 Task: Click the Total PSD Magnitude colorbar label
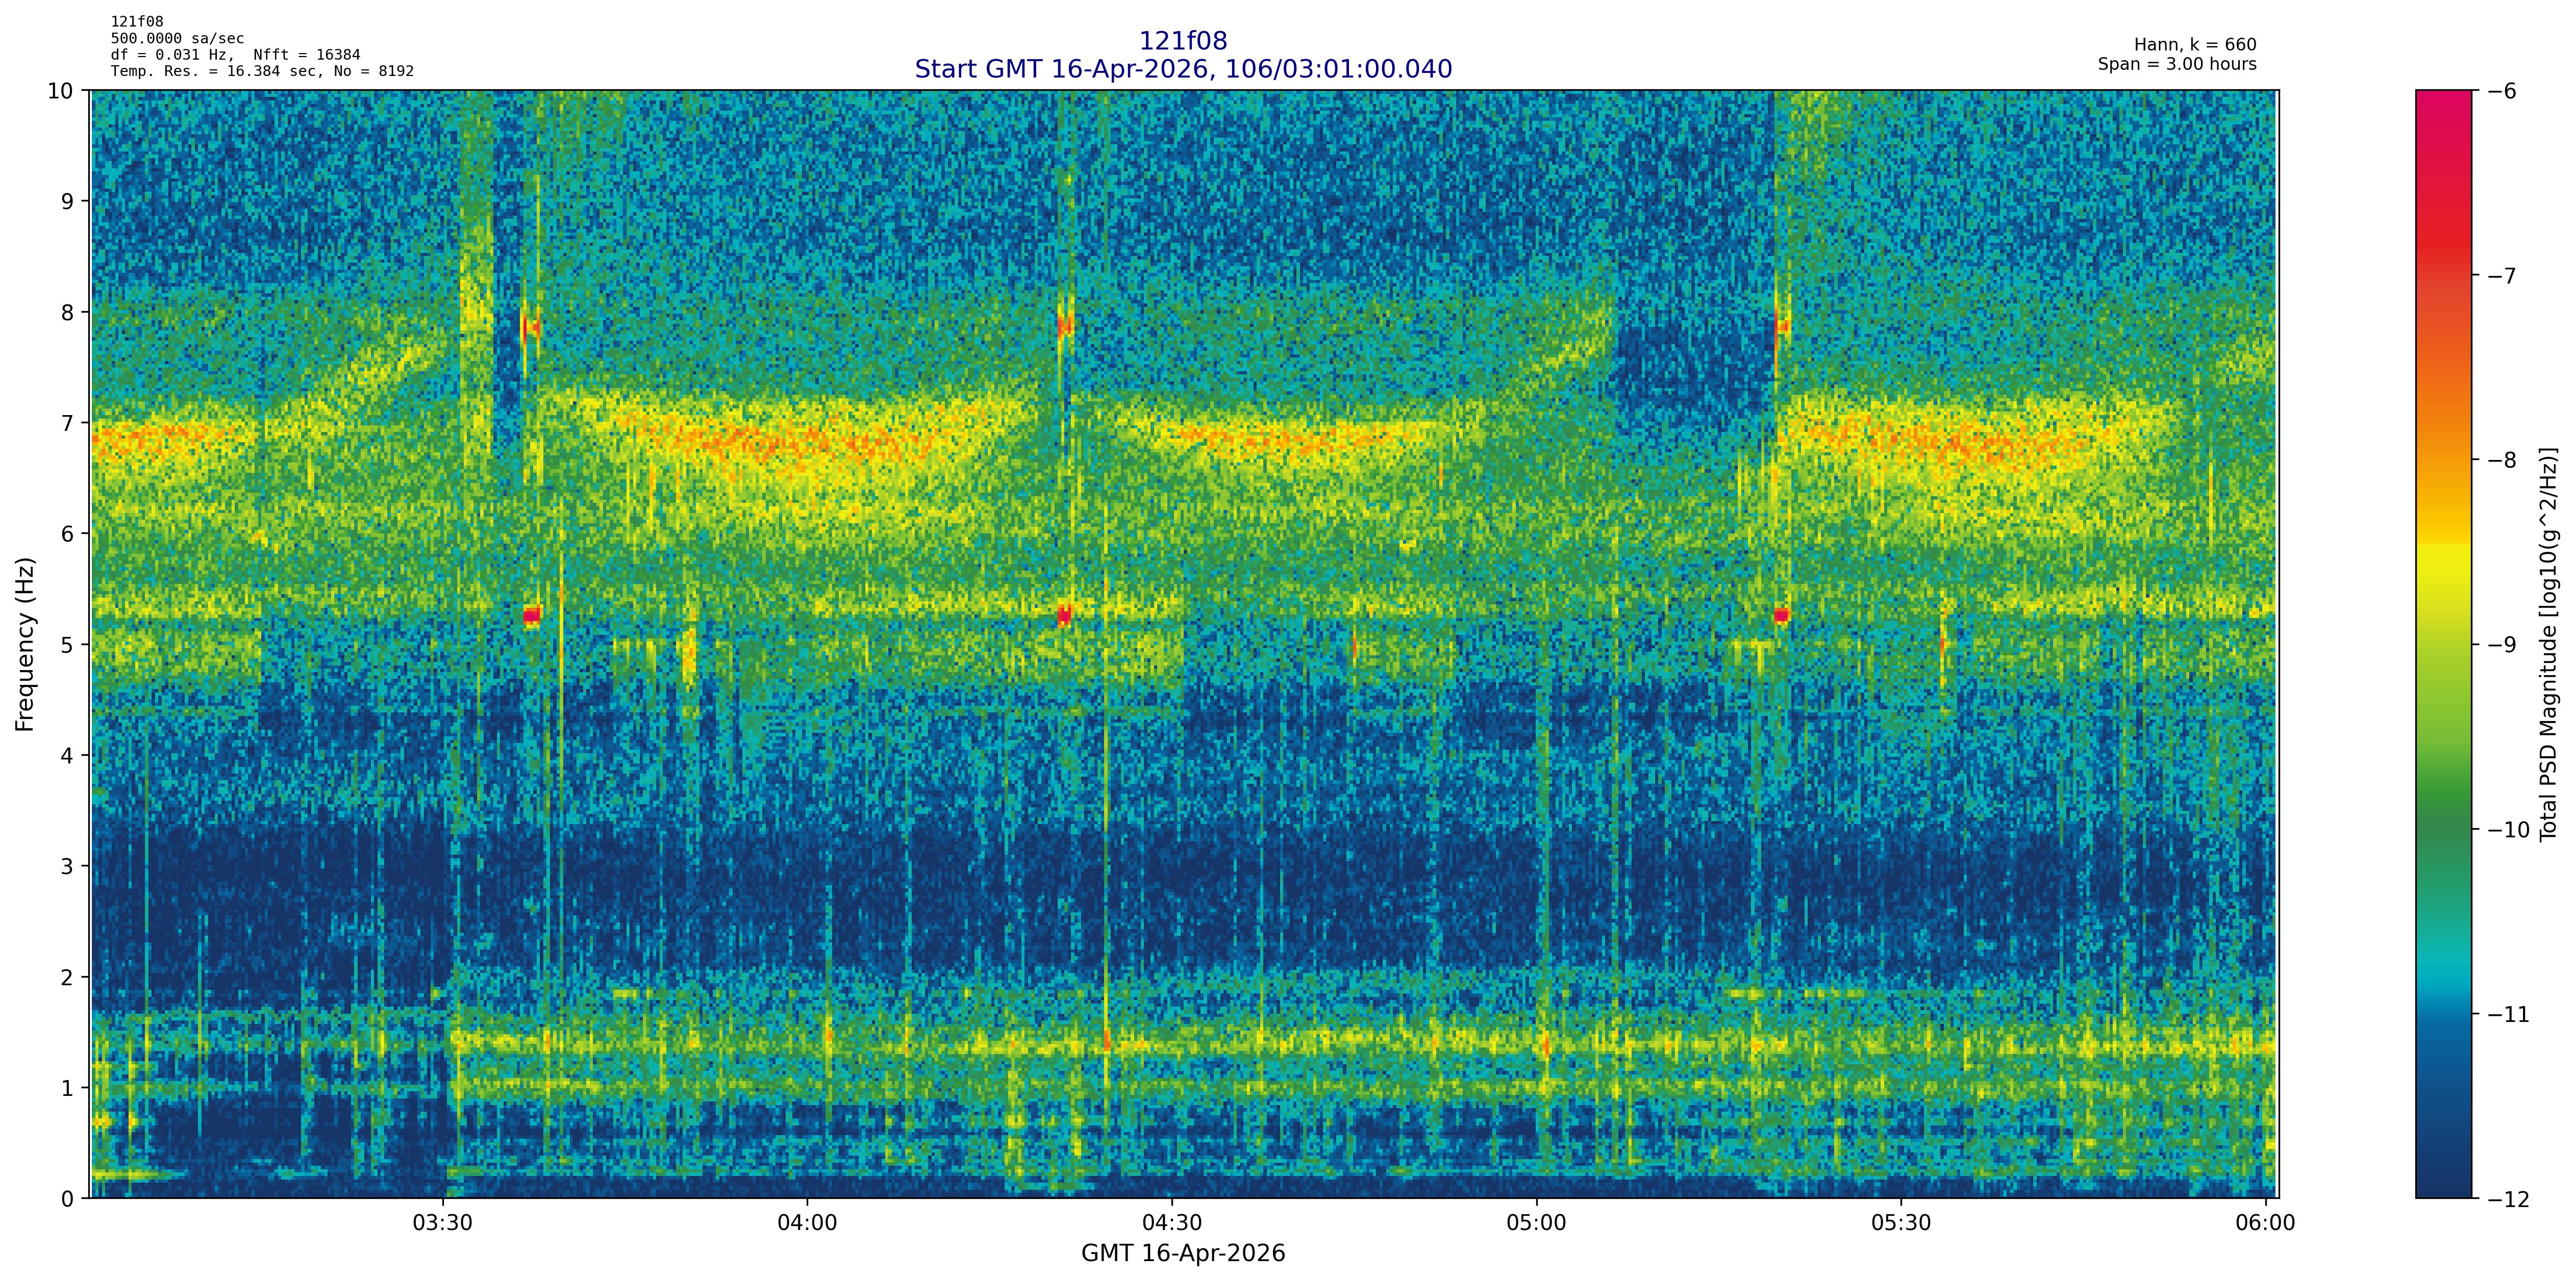pos(2549,645)
